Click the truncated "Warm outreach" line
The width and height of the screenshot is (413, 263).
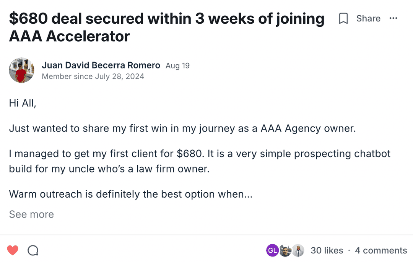point(130,194)
